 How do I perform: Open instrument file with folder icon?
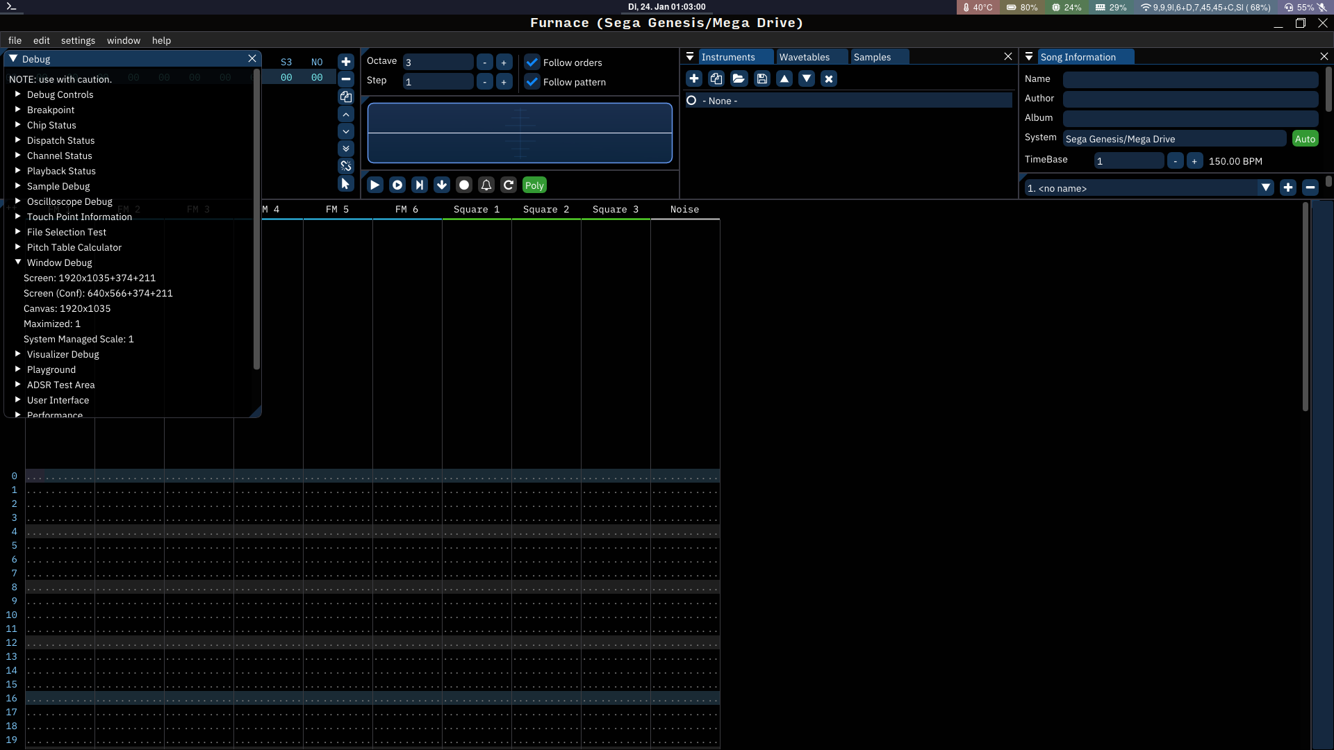739,78
